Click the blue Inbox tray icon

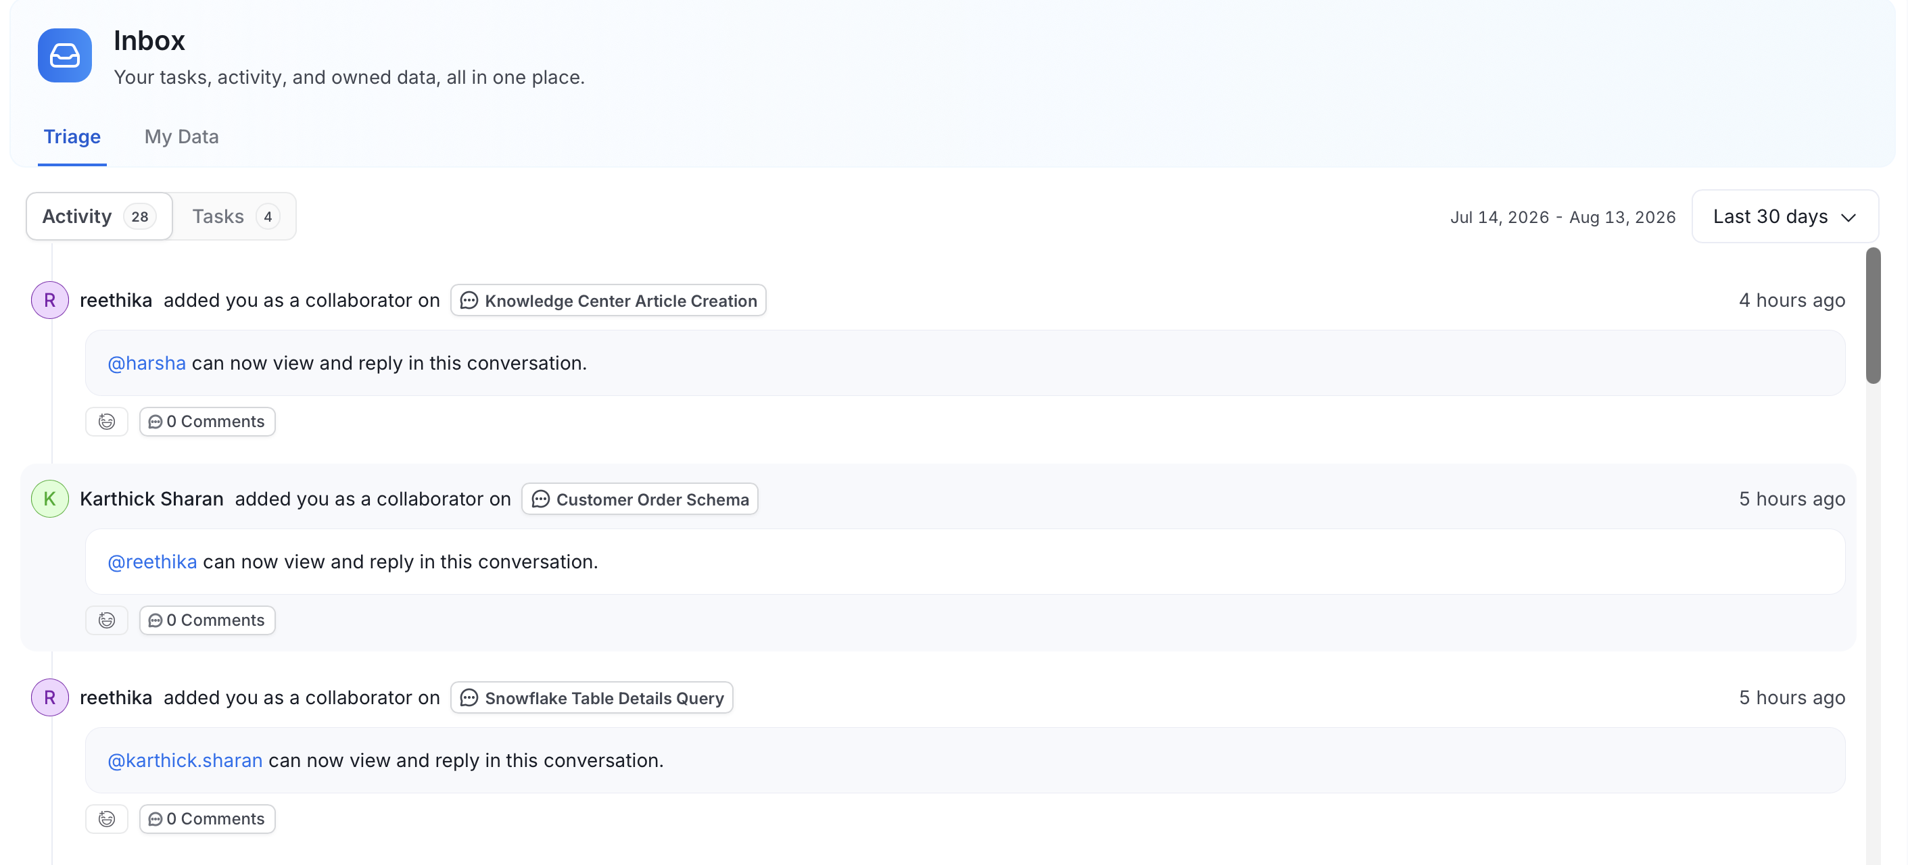tap(64, 55)
